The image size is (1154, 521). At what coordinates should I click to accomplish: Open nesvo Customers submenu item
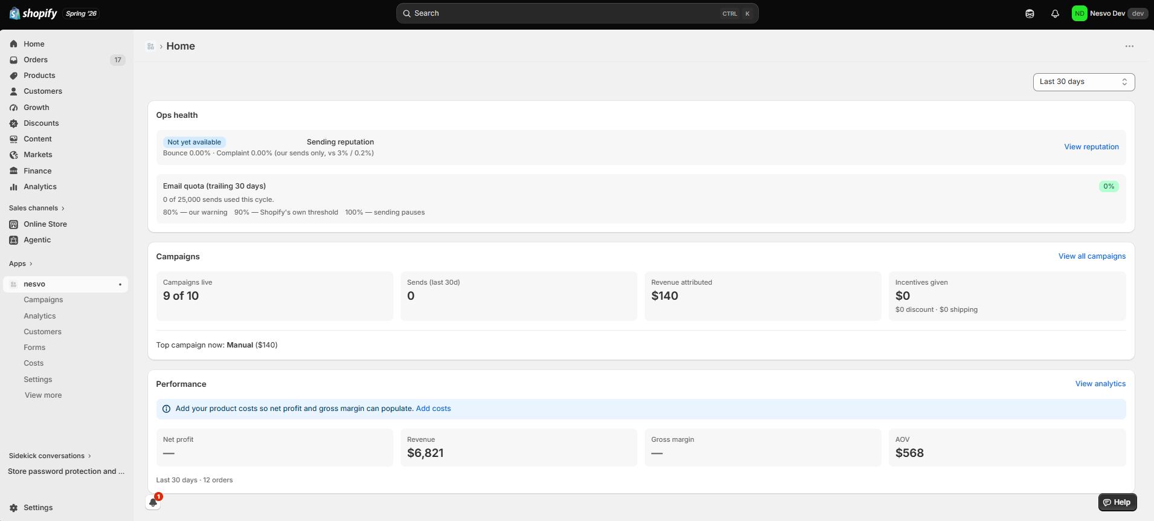coord(42,332)
